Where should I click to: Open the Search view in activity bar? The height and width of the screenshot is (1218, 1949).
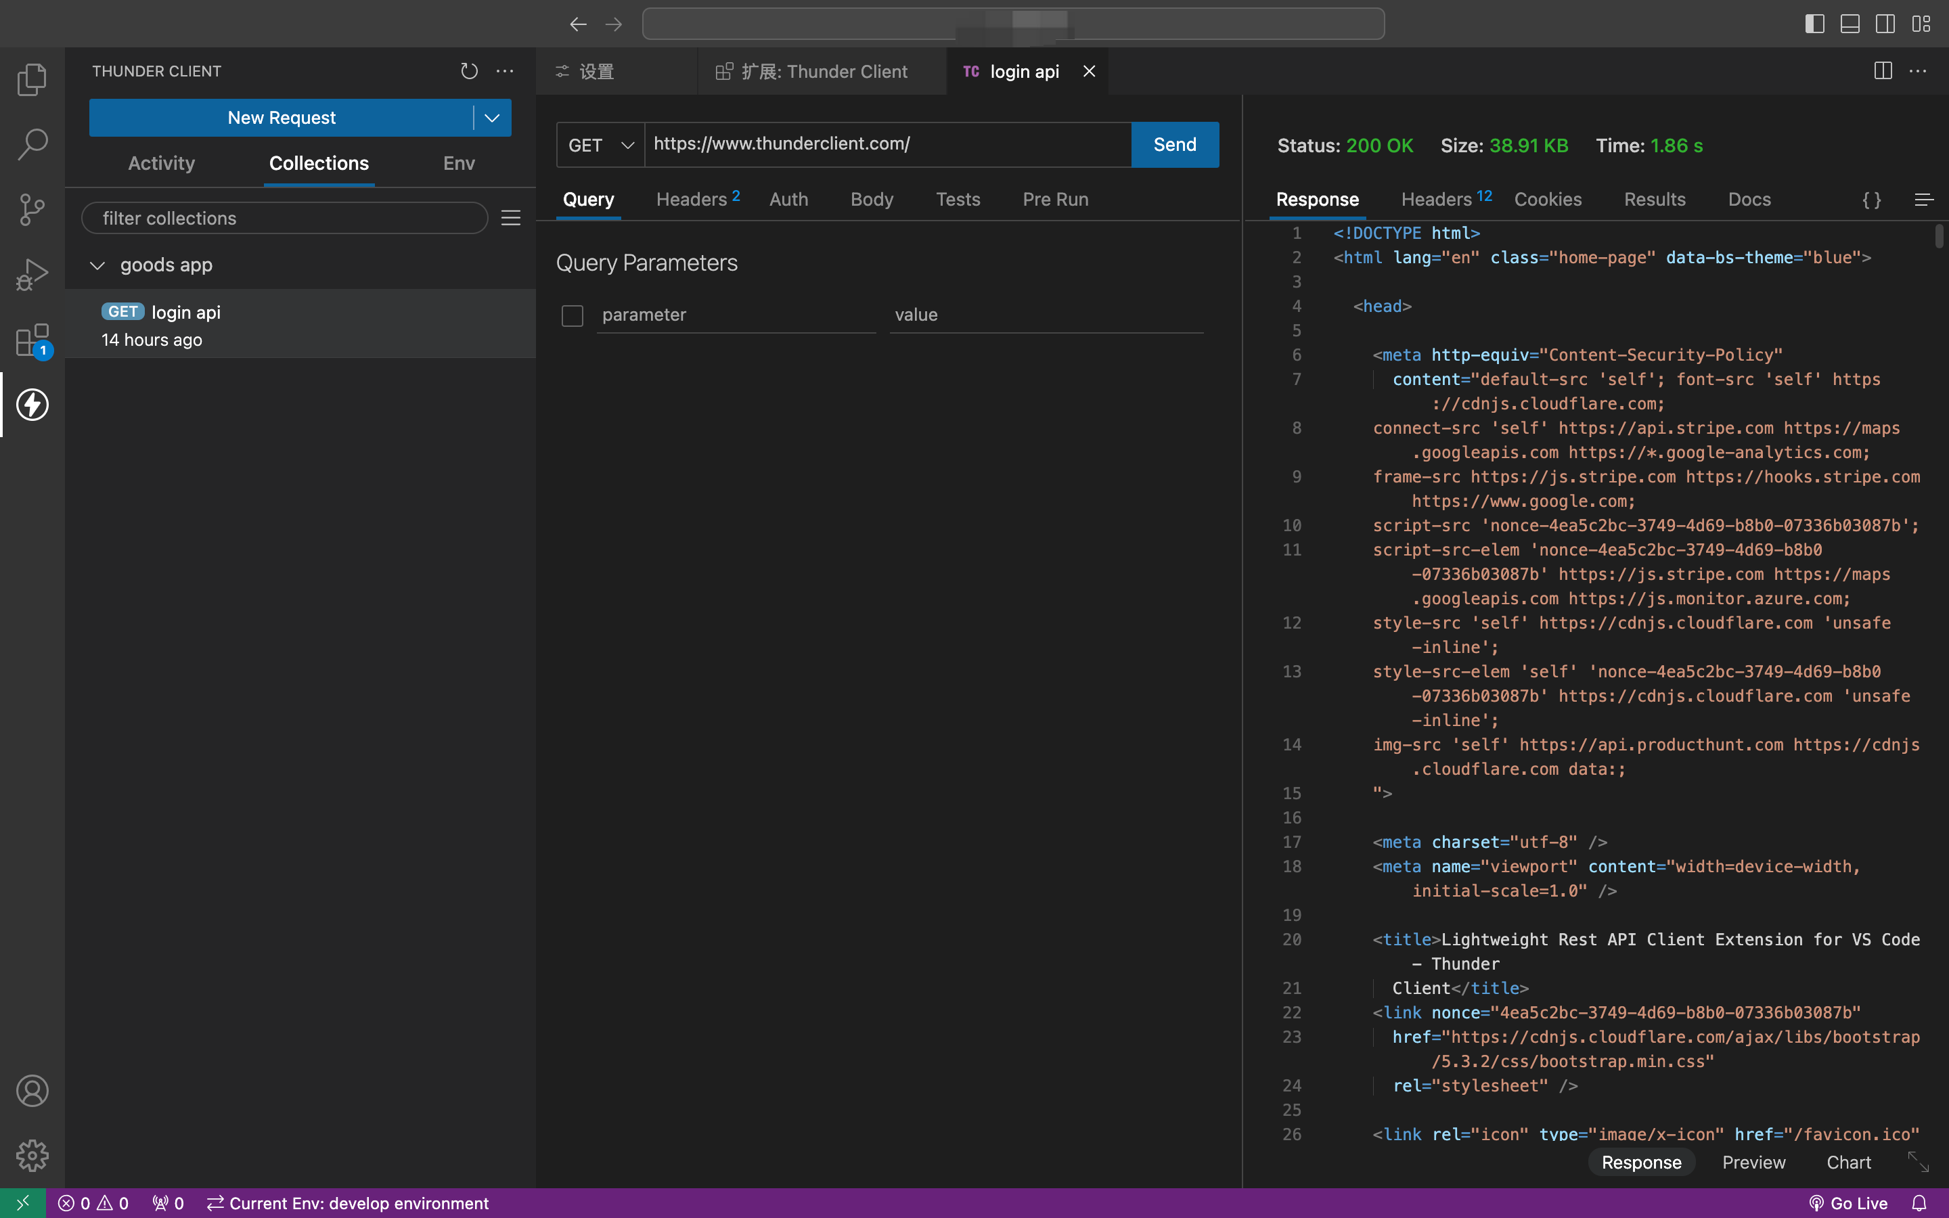32,144
